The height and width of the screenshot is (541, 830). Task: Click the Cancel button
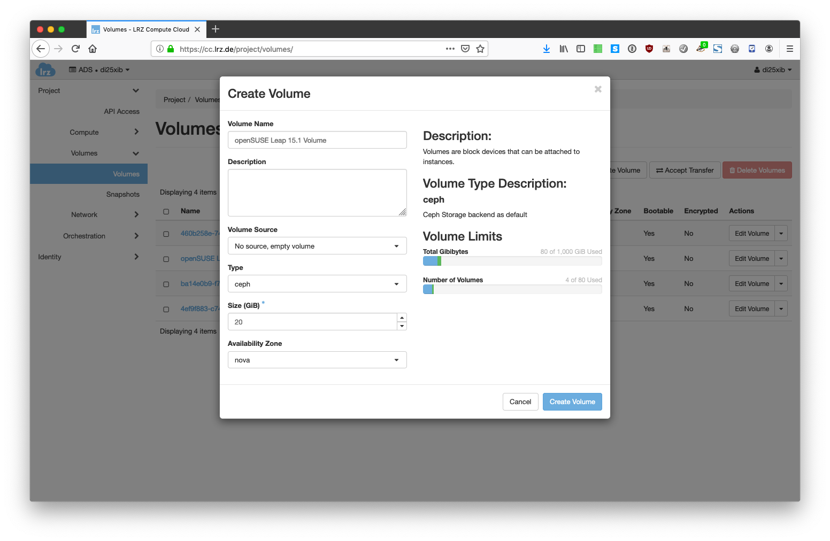point(520,402)
